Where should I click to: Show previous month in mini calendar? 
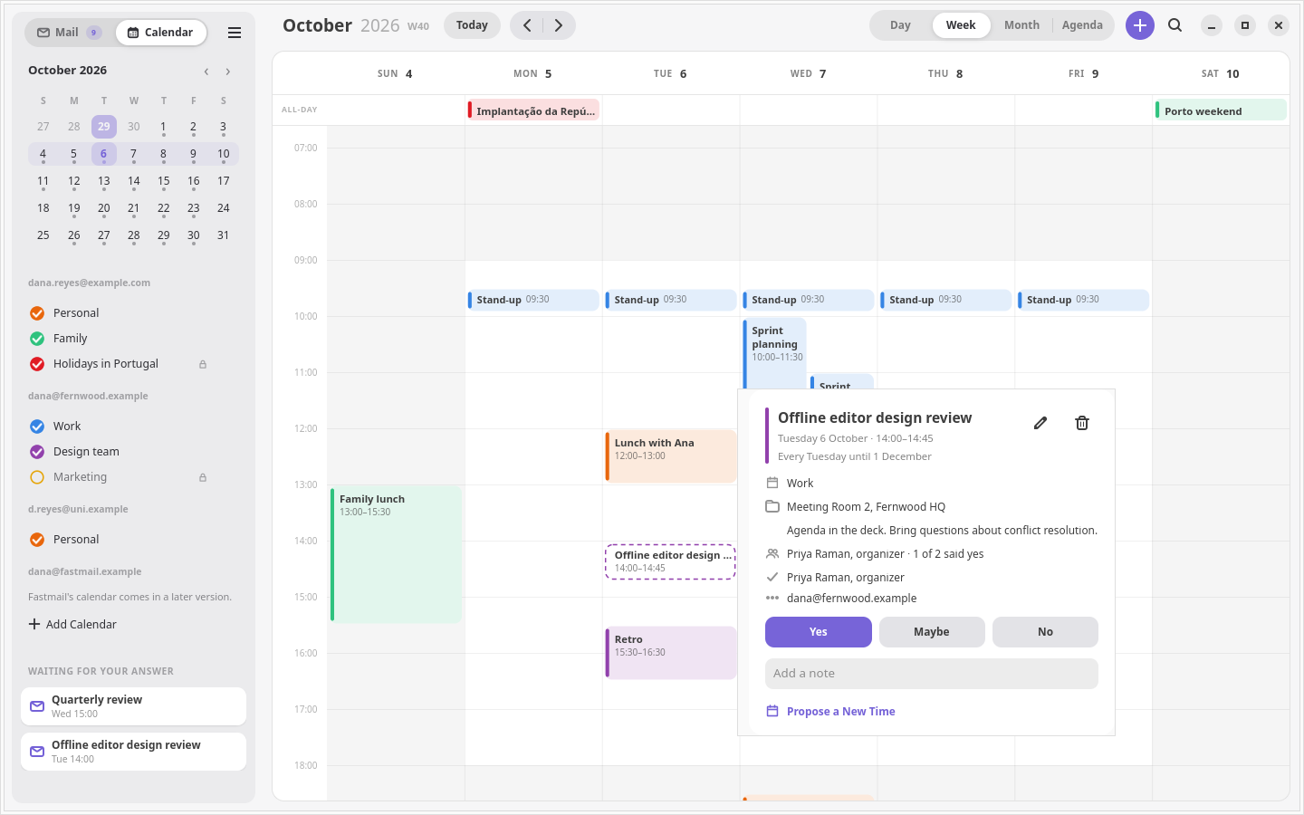(206, 72)
